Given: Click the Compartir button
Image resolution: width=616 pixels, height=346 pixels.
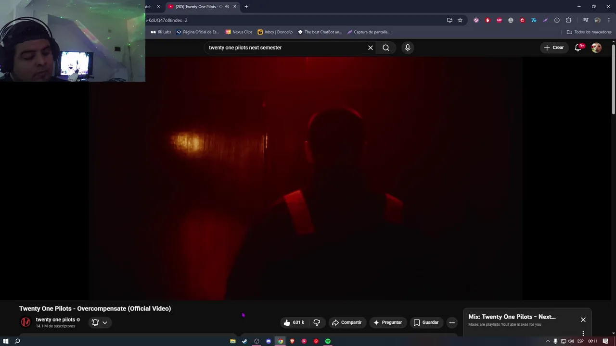Looking at the screenshot, I should pos(346,322).
